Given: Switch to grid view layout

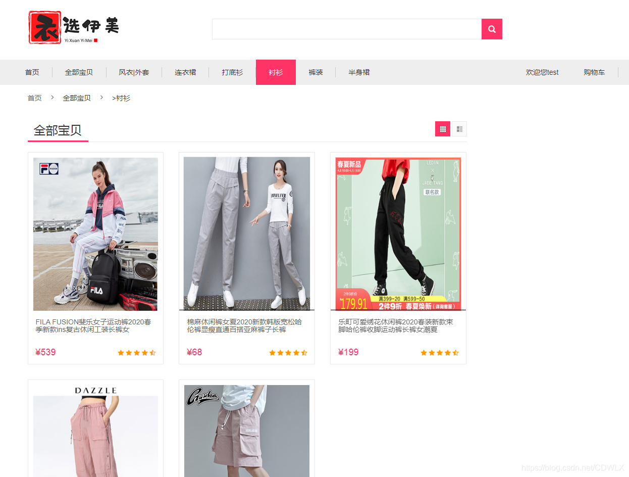Looking at the screenshot, I should (443, 129).
